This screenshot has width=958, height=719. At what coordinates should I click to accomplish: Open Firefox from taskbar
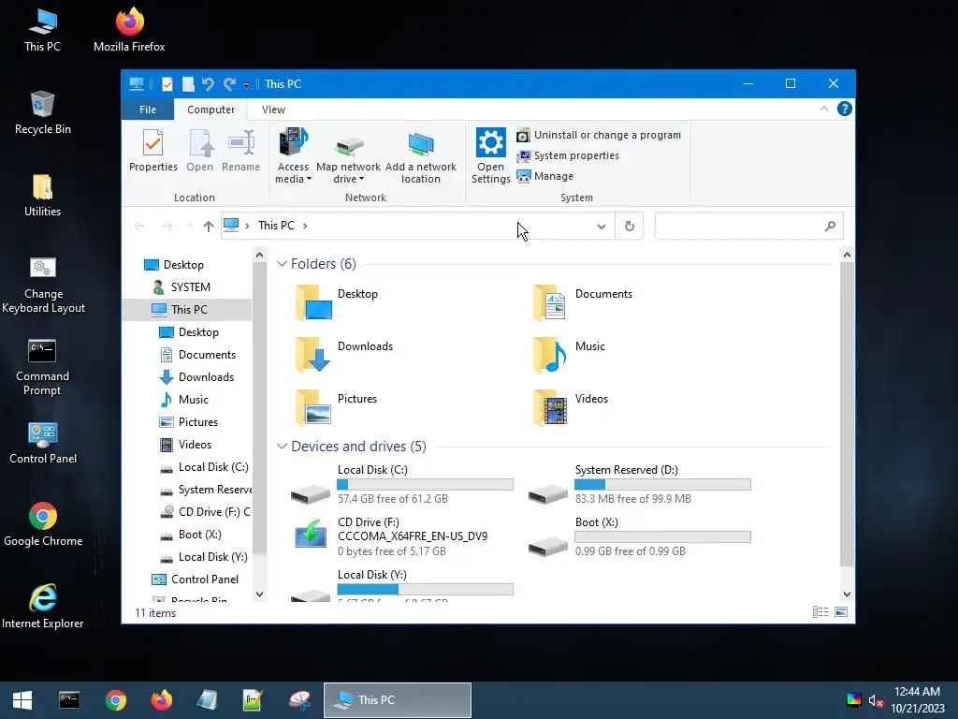point(161,700)
